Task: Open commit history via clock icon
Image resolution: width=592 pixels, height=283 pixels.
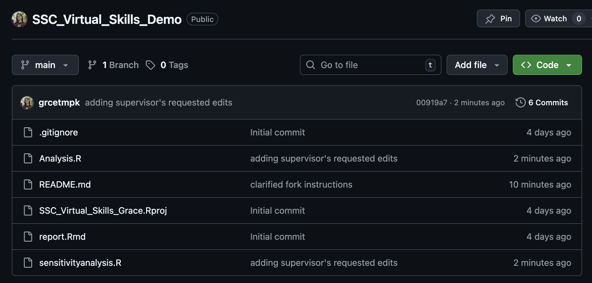Action: pos(520,102)
